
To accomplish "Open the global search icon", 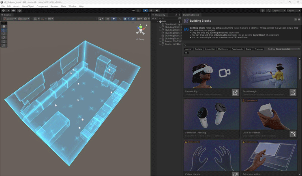I will [269, 10].
